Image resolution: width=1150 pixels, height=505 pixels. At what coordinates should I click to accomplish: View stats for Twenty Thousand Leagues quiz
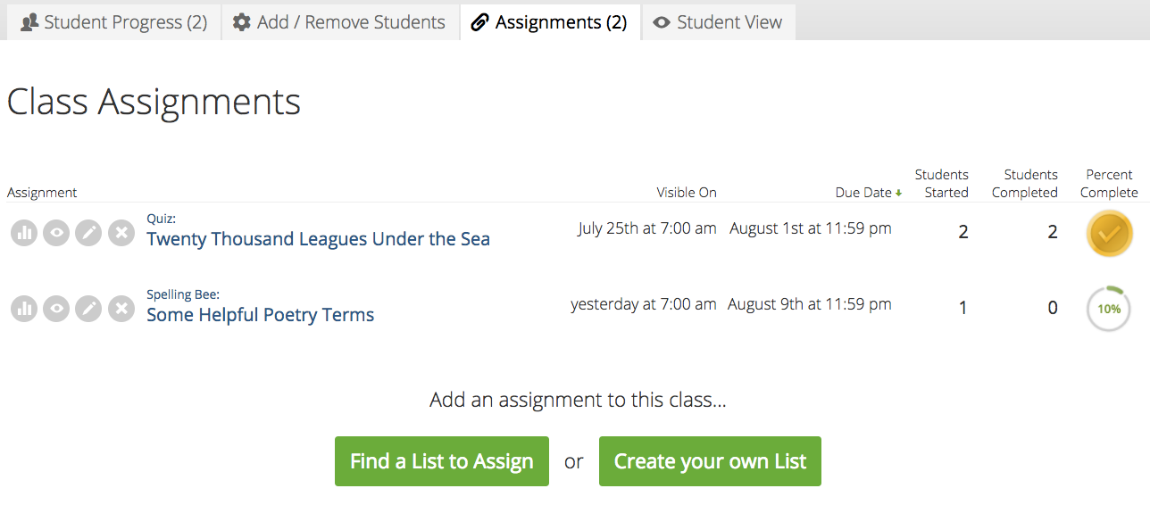[24, 233]
